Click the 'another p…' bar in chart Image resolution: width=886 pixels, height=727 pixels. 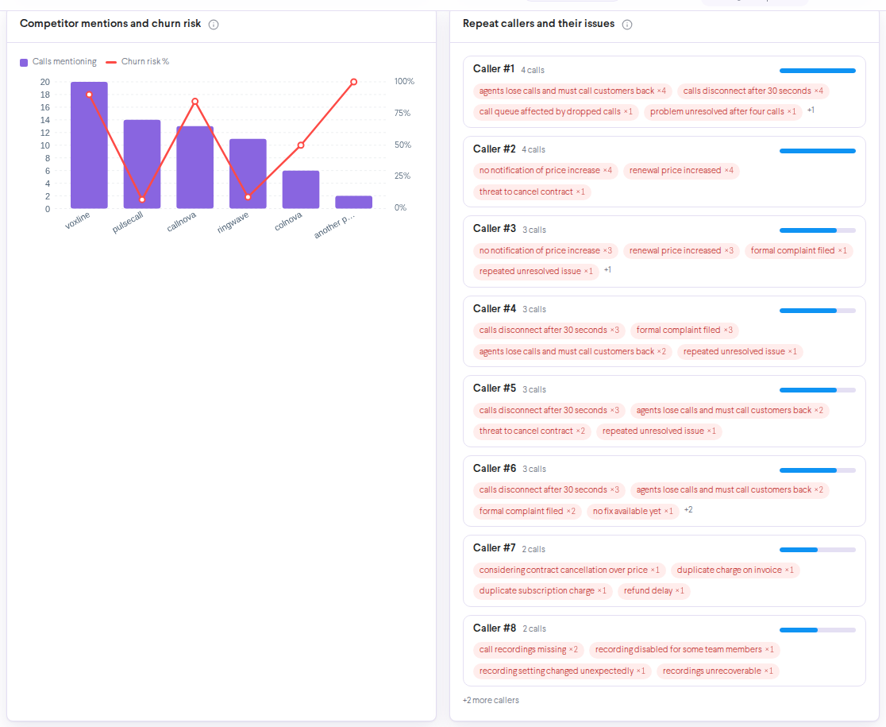(354, 203)
